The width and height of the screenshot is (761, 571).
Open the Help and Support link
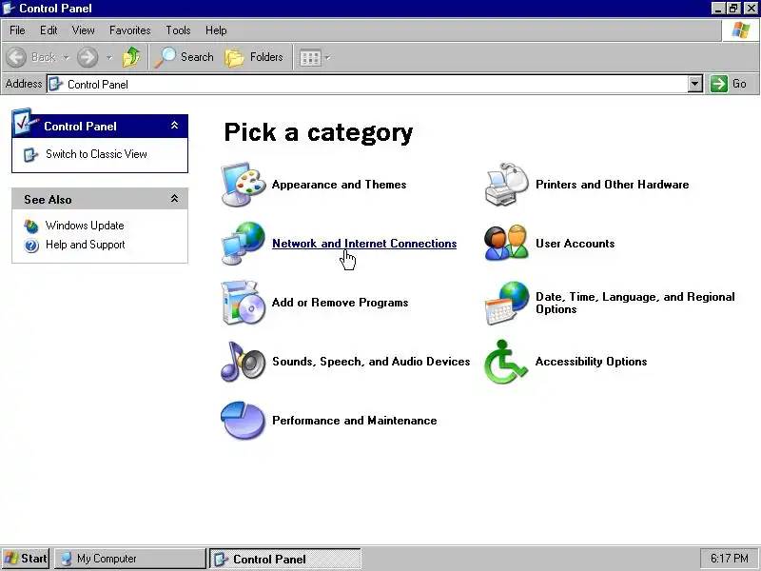point(85,245)
